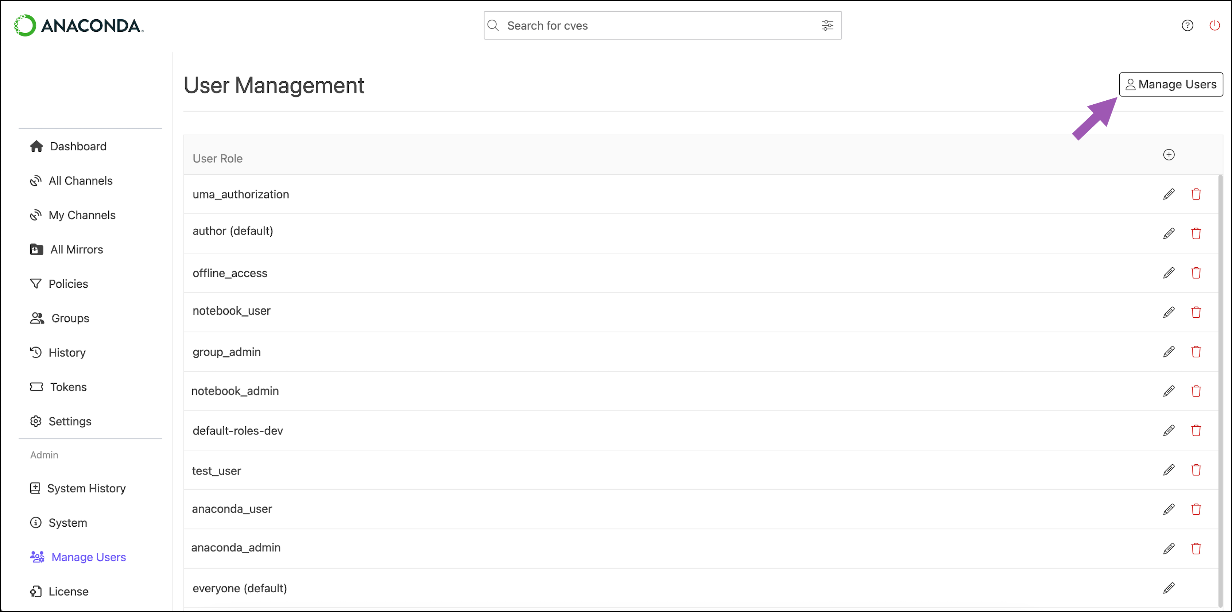Edit the offline_access role
Viewport: 1232px width, 612px height.
[x=1169, y=273]
